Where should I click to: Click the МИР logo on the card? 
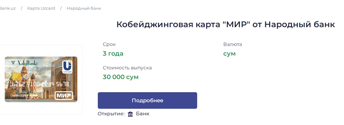click(64, 95)
